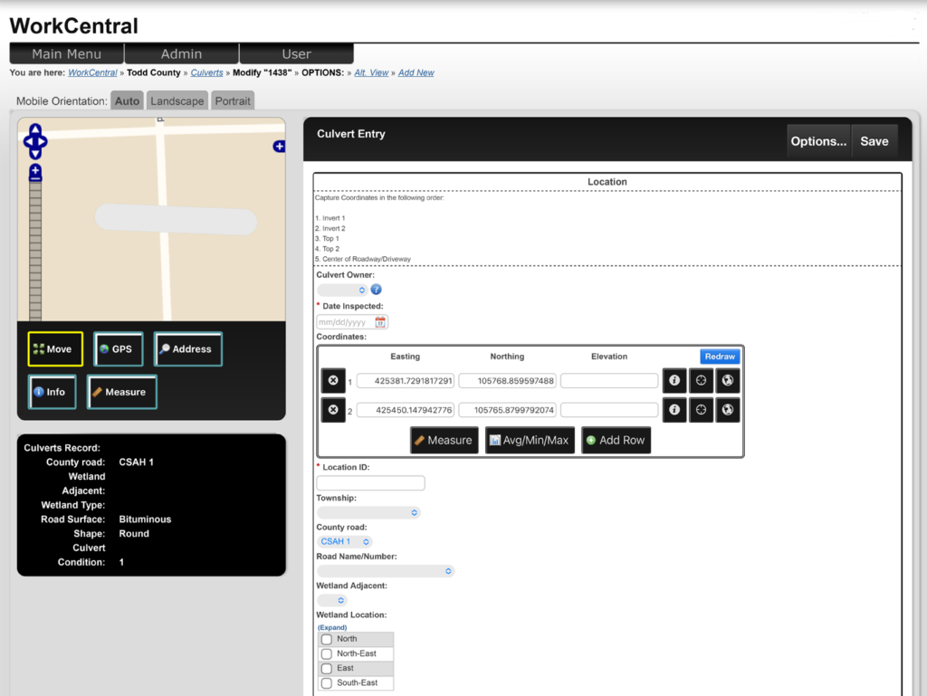This screenshot has width=927, height=696.
Task: Enable the East wetland location checkbox
Action: [x=329, y=668]
